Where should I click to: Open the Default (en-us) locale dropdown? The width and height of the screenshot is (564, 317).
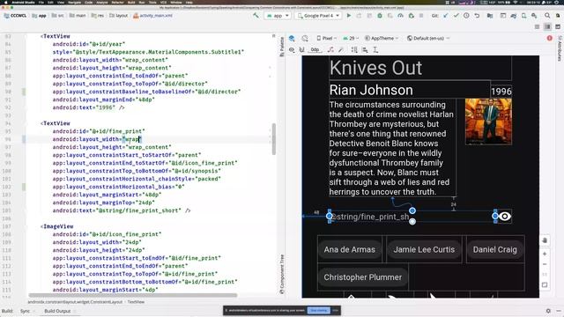click(x=428, y=38)
